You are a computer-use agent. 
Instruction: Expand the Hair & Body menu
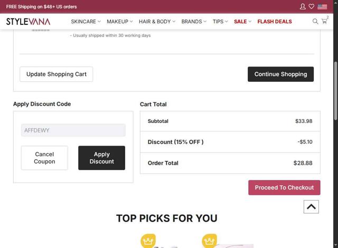tap(157, 22)
